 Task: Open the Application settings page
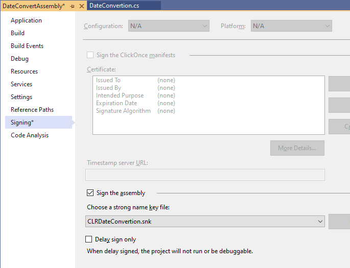pyautogui.click(x=26, y=20)
